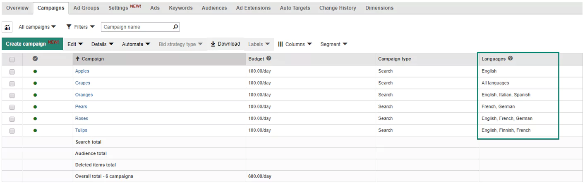Select the Roses campaign checkbox

(x=12, y=119)
